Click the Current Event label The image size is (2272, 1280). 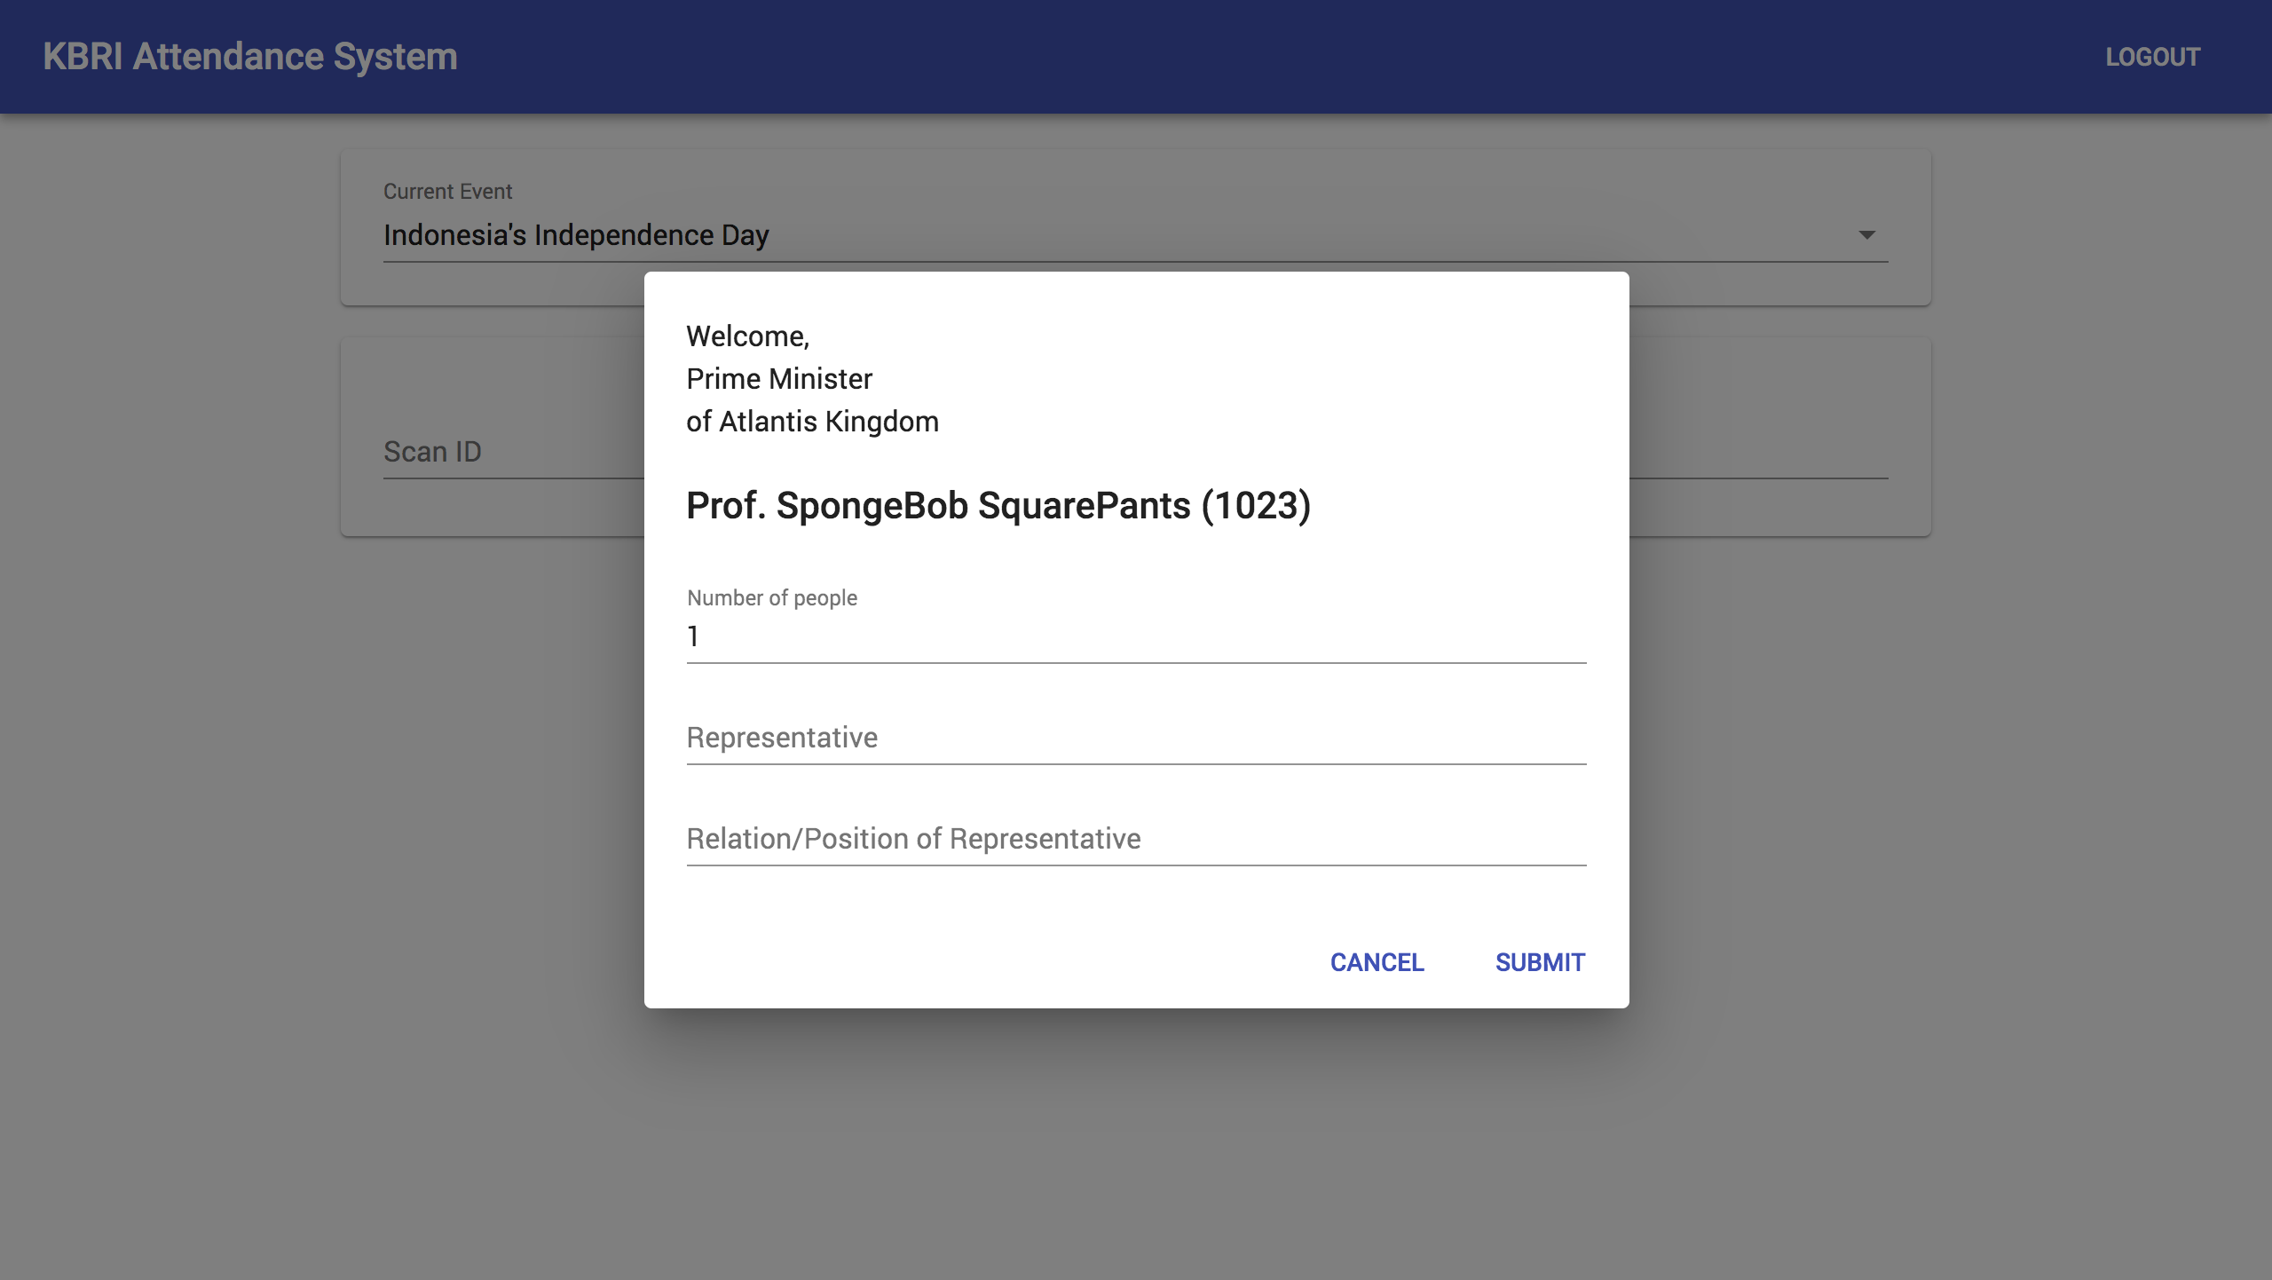(x=447, y=191)
